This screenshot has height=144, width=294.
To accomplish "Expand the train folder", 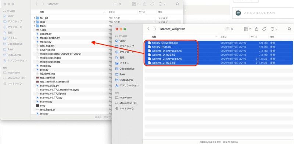I will tap(34, 26).
